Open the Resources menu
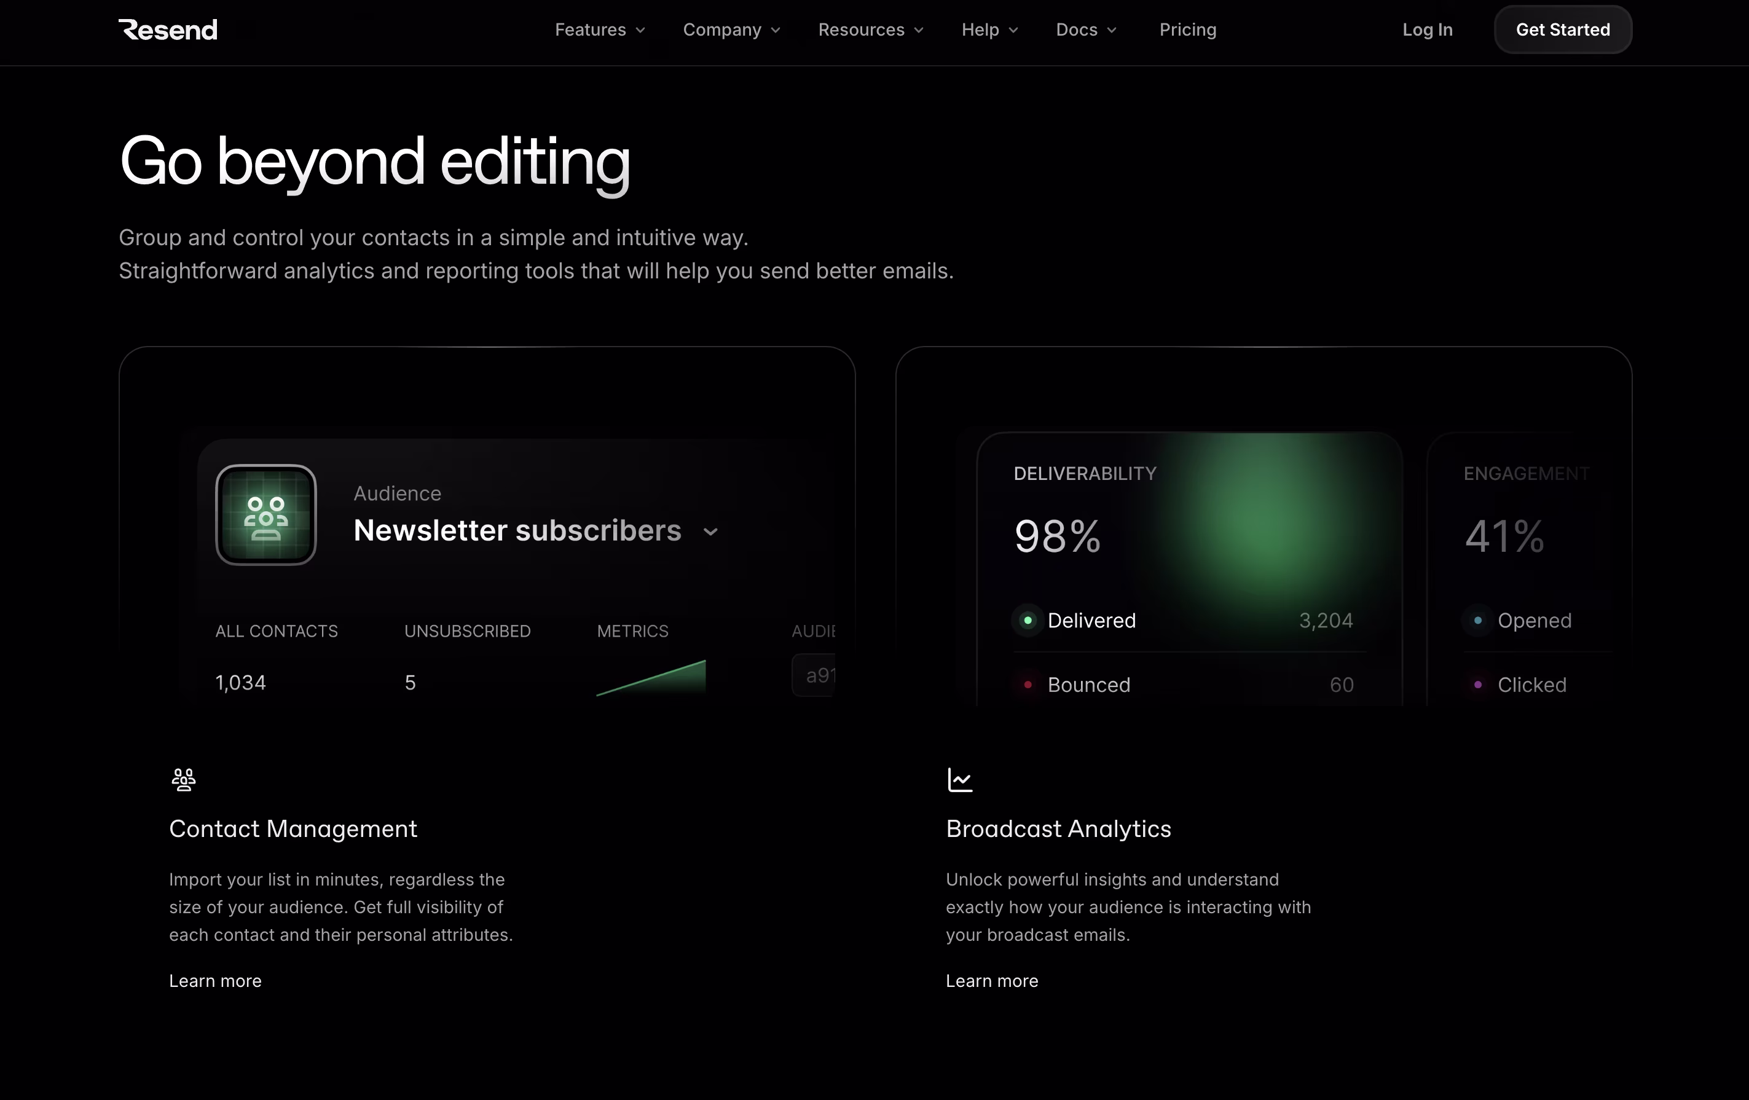This screenshot has height=1100, width=1749. (x=870, y=29)
